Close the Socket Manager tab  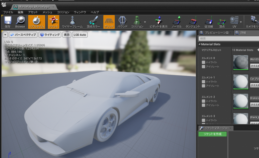click(x=231, y=128)
